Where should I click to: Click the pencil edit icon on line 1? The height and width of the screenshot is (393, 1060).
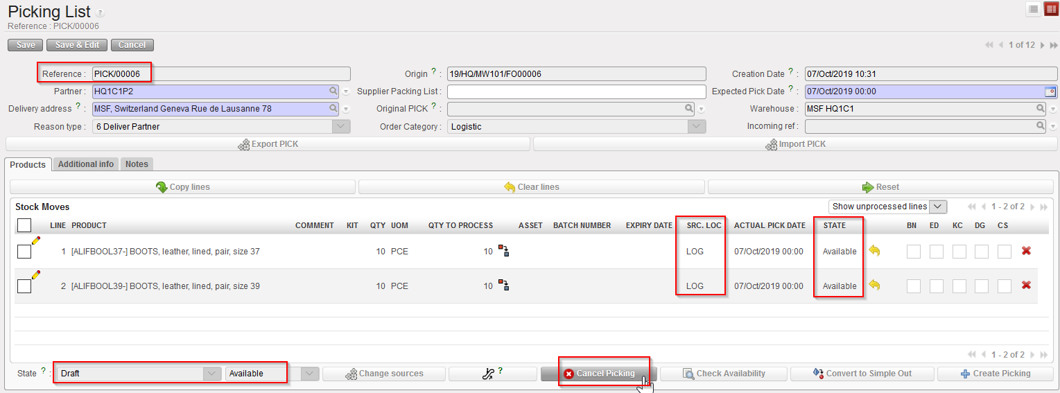(x=36, y=241)
